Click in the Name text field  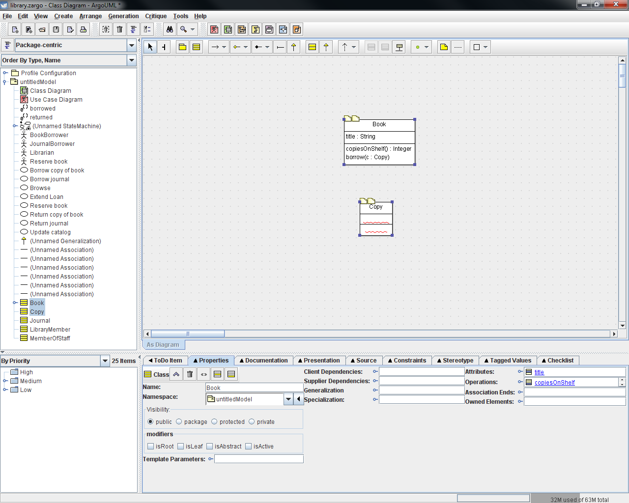click(254, 388)
